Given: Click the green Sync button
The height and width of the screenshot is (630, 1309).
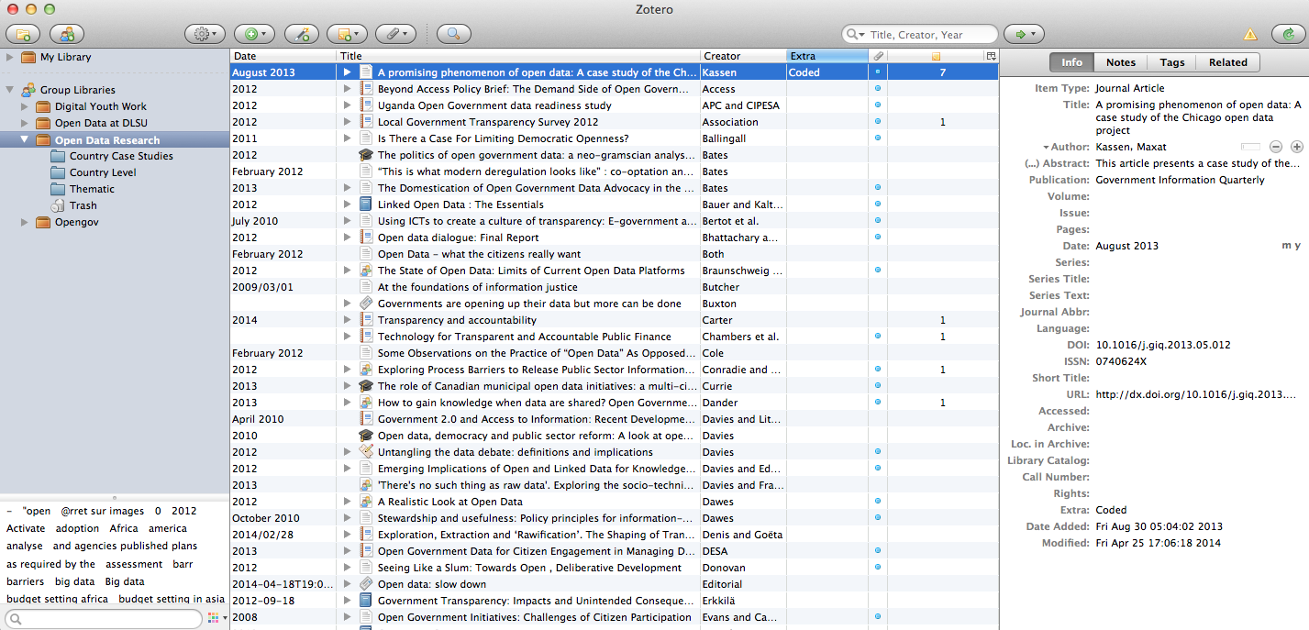Looking at the screenshot, I should (1289, 34).
